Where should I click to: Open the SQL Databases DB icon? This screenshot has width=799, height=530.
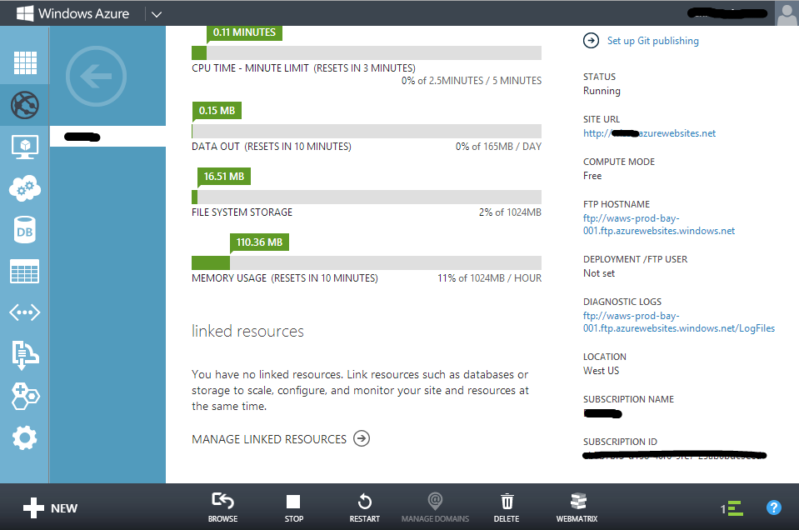pos(25,230)
